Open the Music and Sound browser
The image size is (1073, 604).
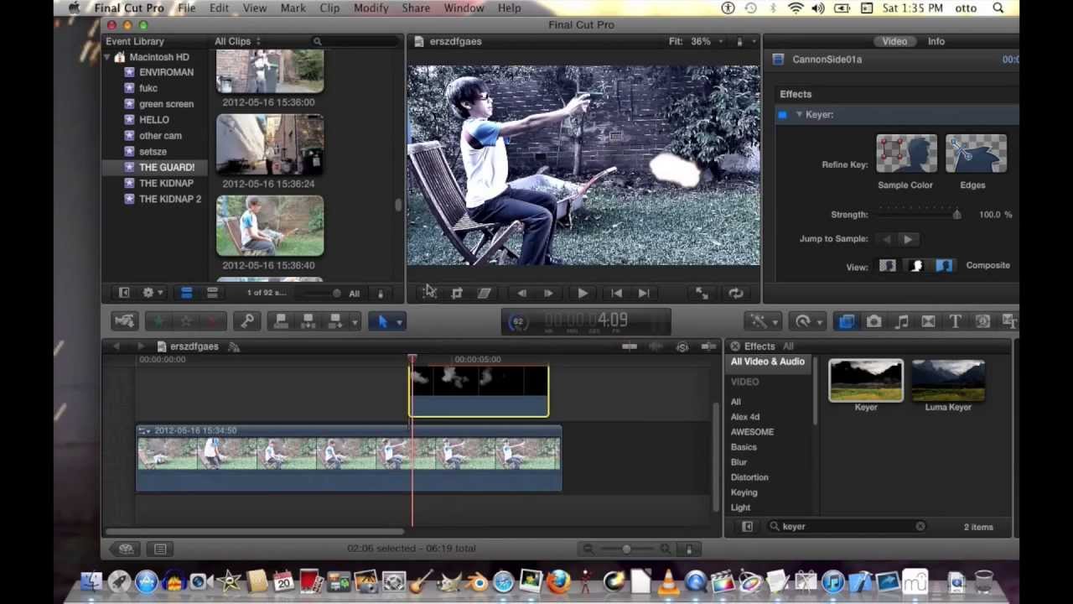click(901, 321)
